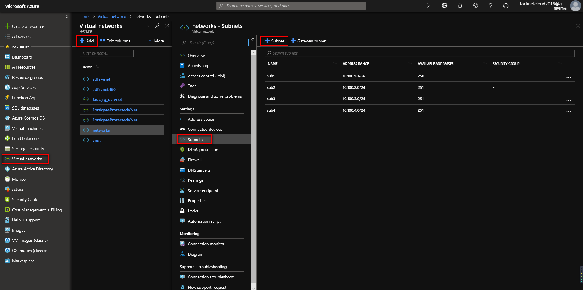
Task: Collapse the Virtual networks blade
Action: [148, 26]
